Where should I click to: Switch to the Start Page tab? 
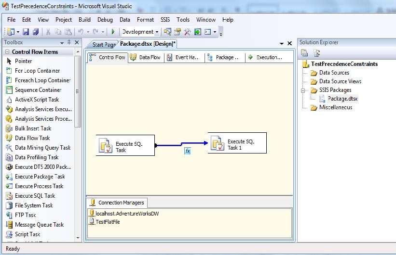(x=103, y=44)
